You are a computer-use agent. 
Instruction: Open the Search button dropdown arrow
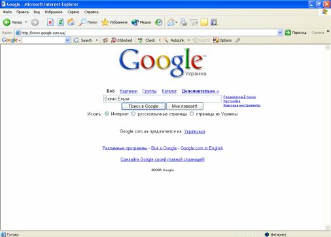coord(97,40)
